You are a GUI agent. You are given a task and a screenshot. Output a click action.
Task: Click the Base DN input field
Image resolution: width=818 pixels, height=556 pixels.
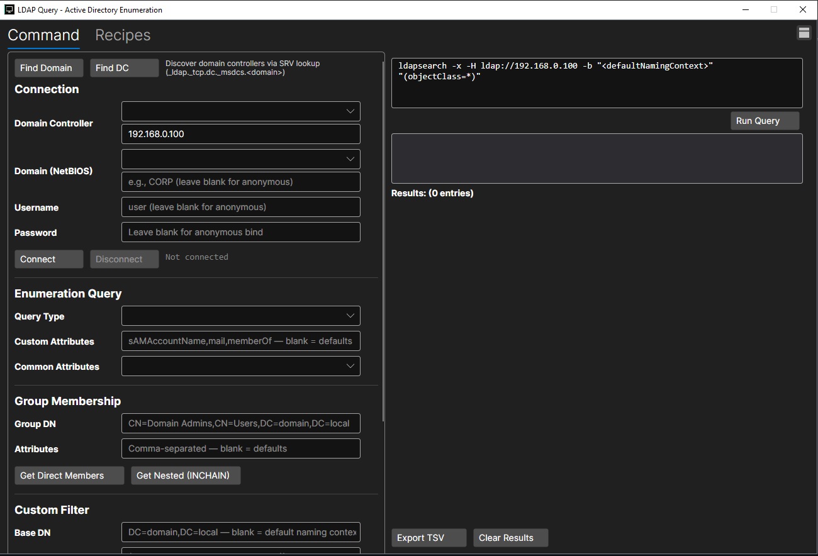click(241, 532)
